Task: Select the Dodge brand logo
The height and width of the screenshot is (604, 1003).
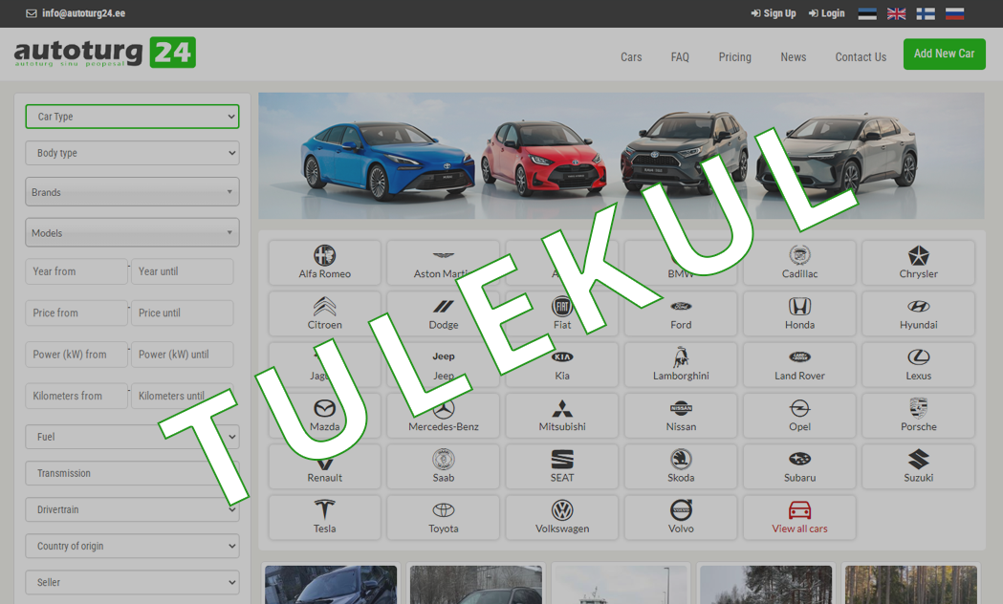Action: [x=444, y=306]
